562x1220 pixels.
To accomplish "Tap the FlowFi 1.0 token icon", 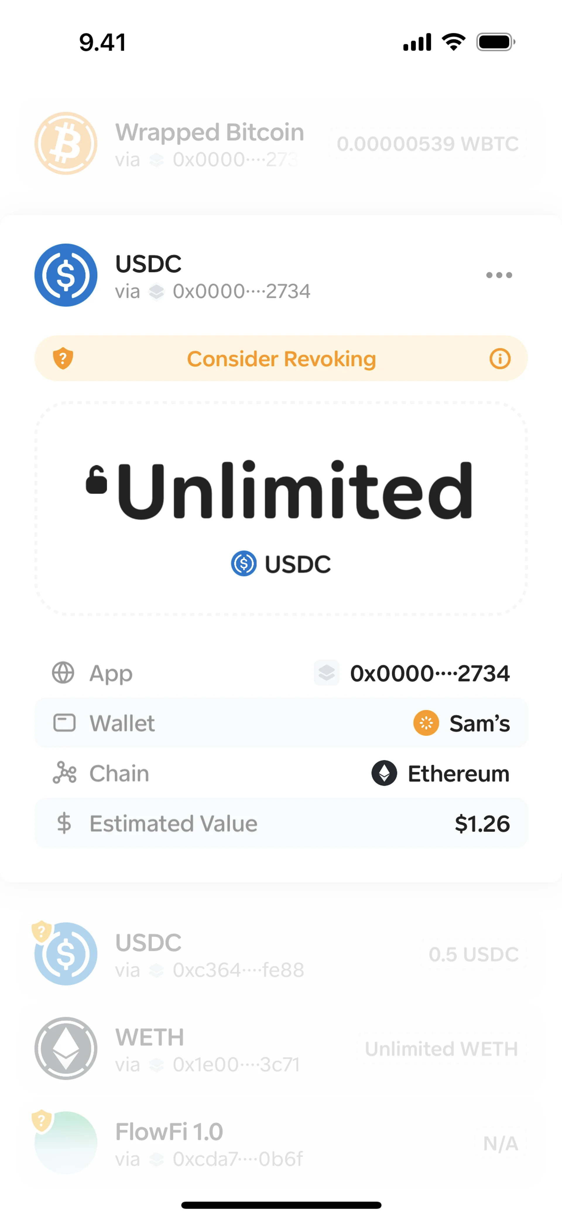I will (x=66, y=1143).
